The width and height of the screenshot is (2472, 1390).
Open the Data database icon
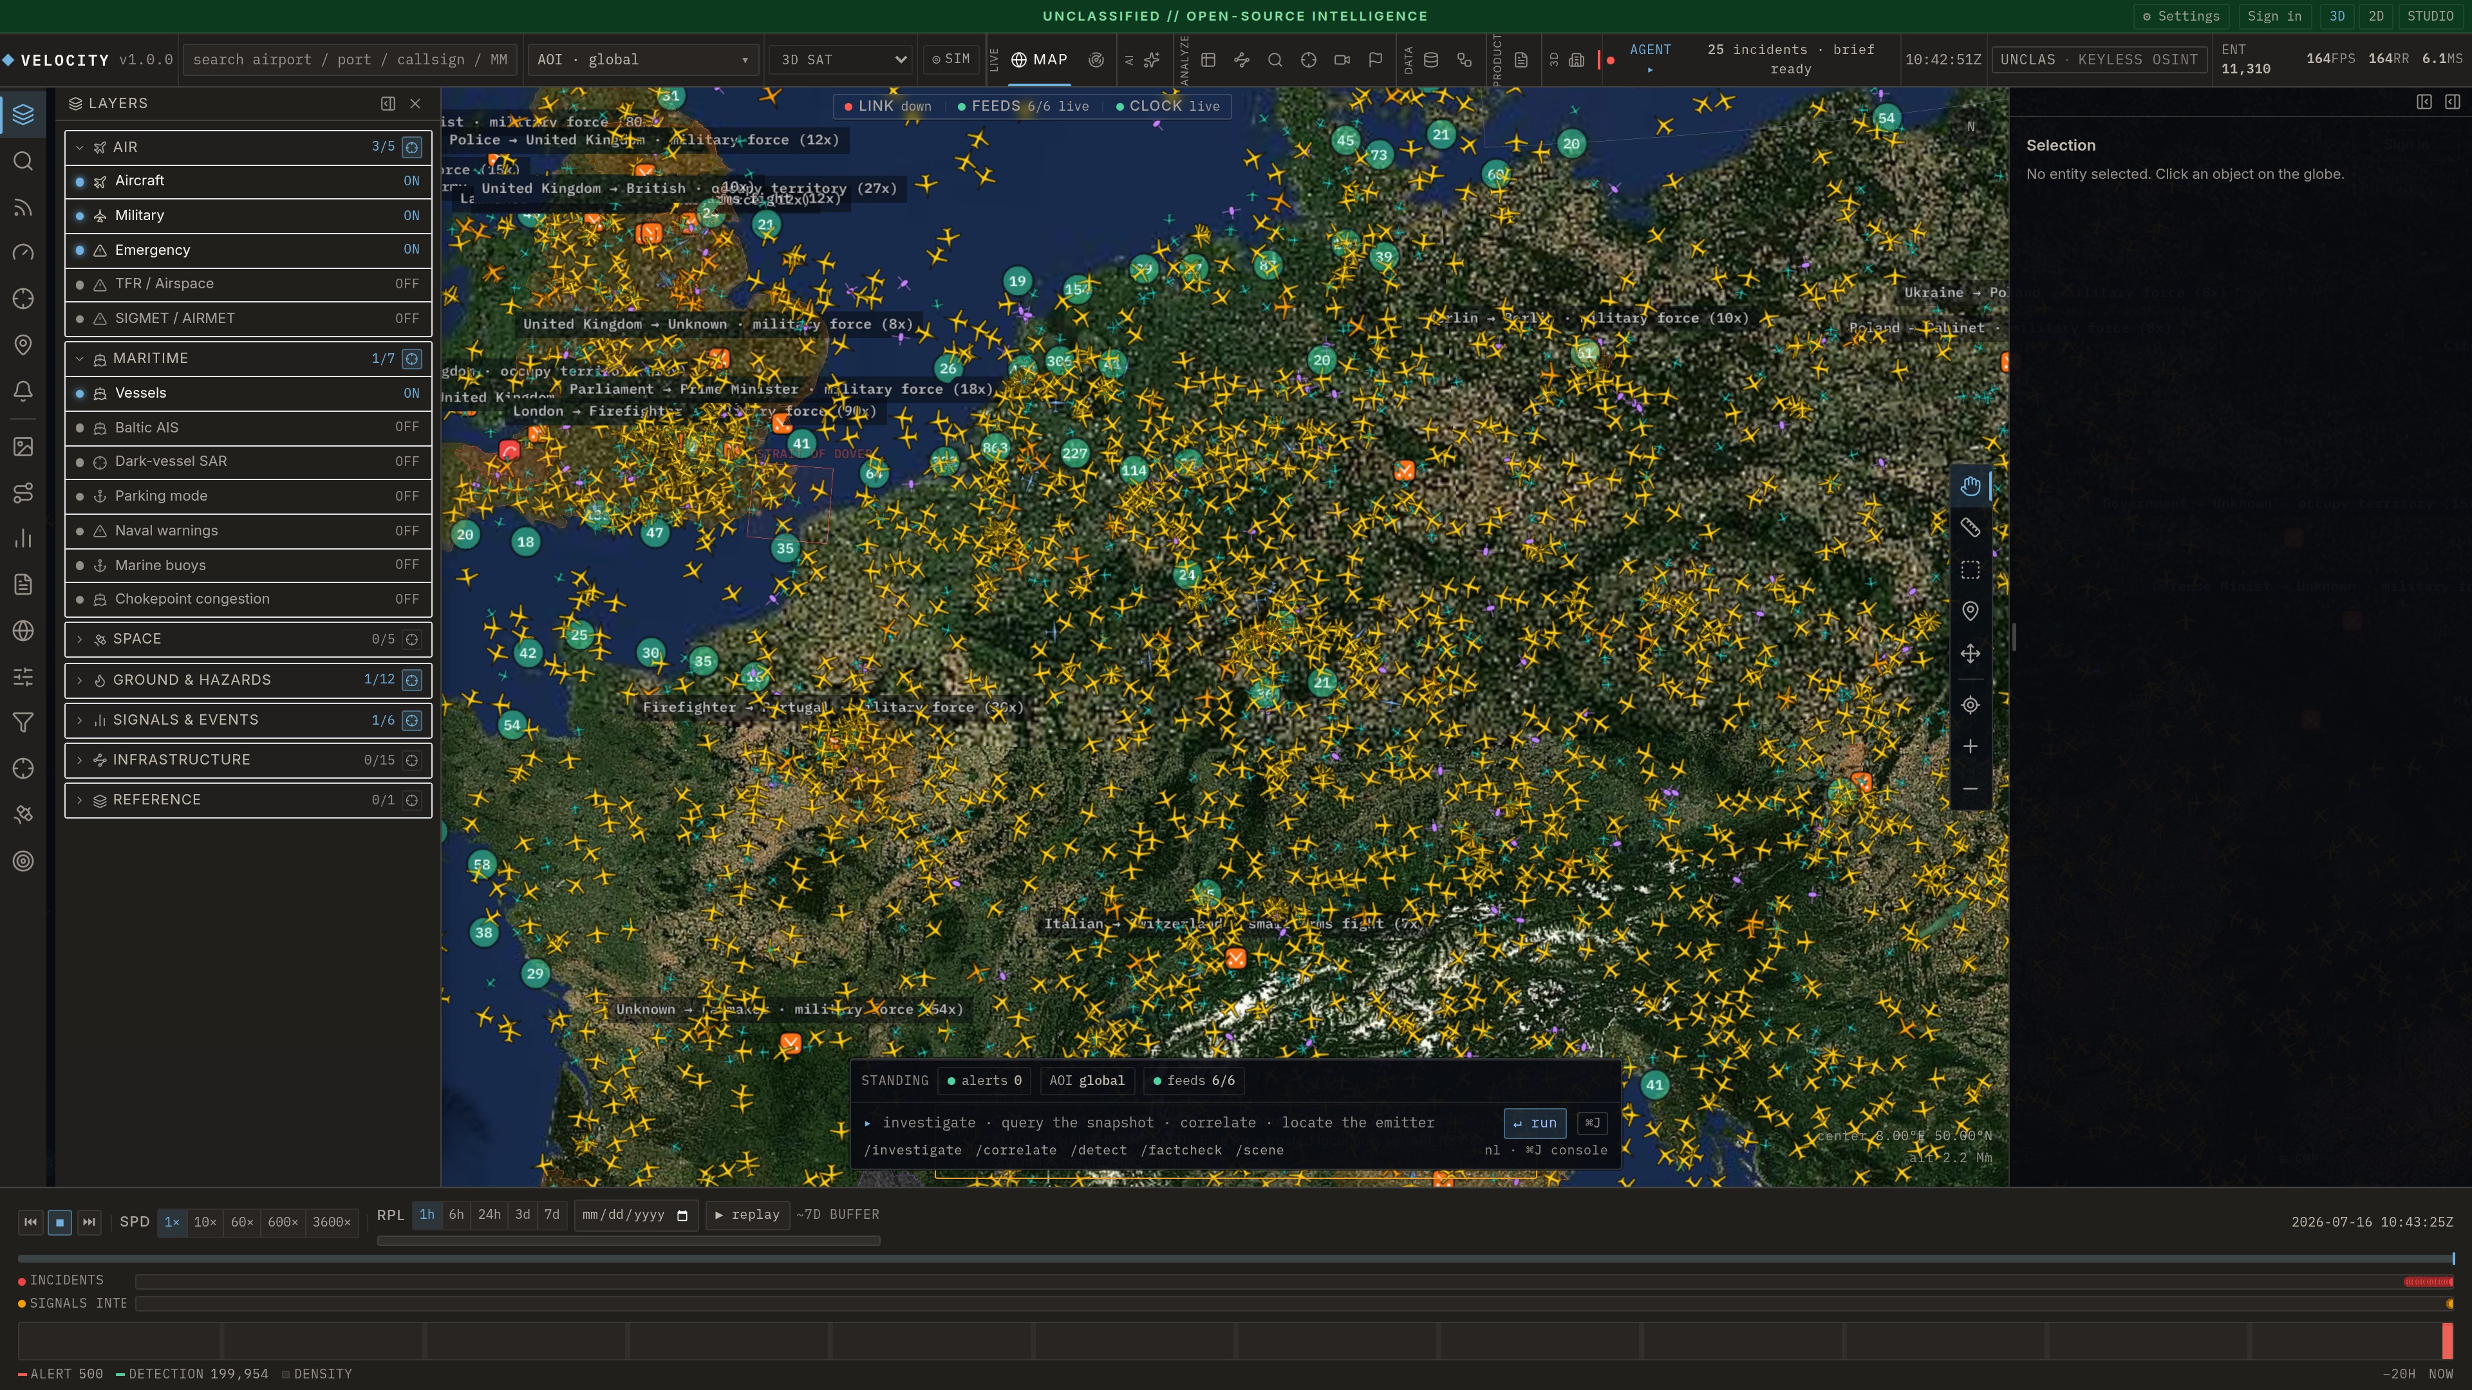coord(1431,59)
